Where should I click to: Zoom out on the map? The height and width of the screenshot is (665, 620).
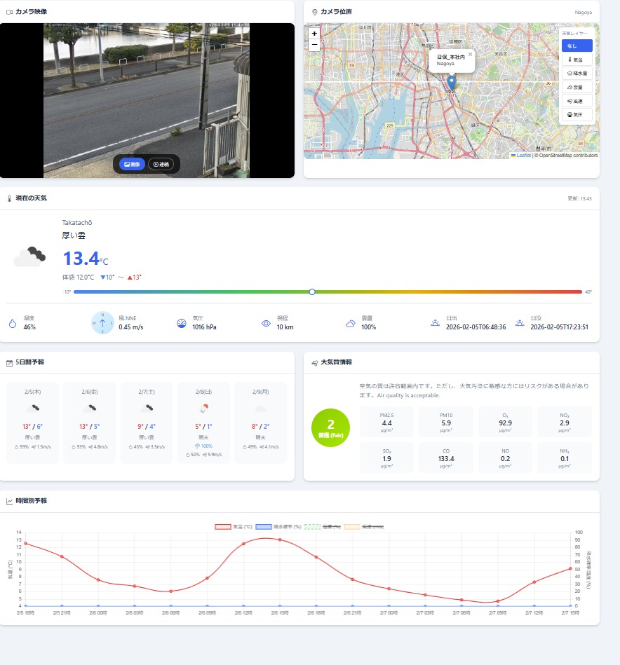point(314,45)
